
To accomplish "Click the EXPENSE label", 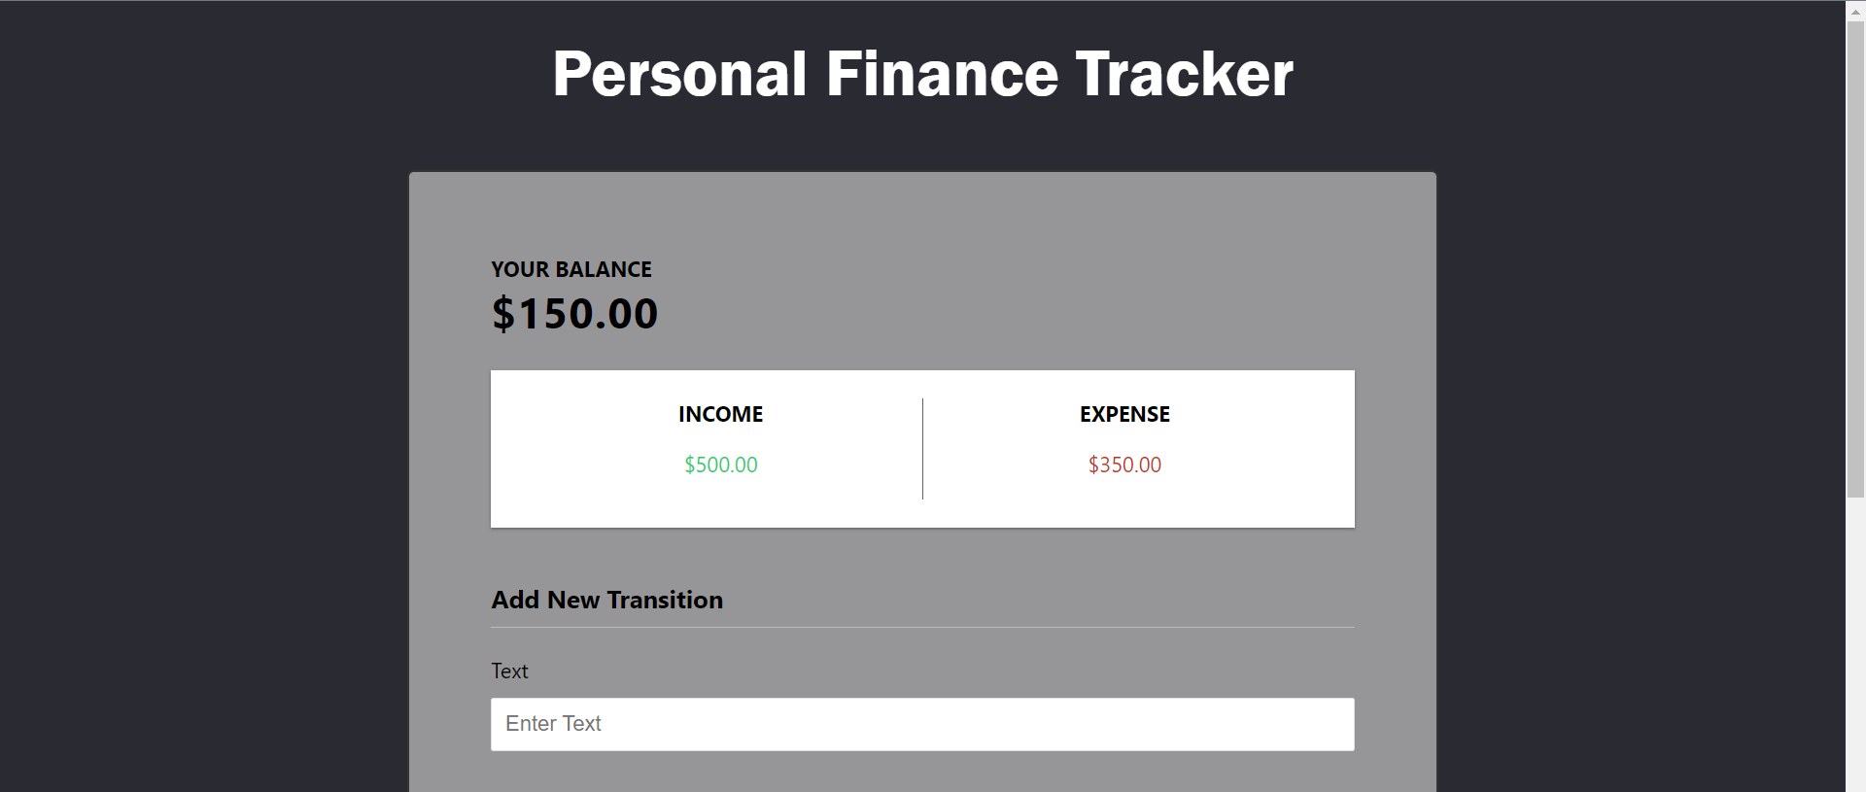I will pos(1123,414).
